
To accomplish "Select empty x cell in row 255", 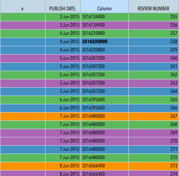I will 23,17.
